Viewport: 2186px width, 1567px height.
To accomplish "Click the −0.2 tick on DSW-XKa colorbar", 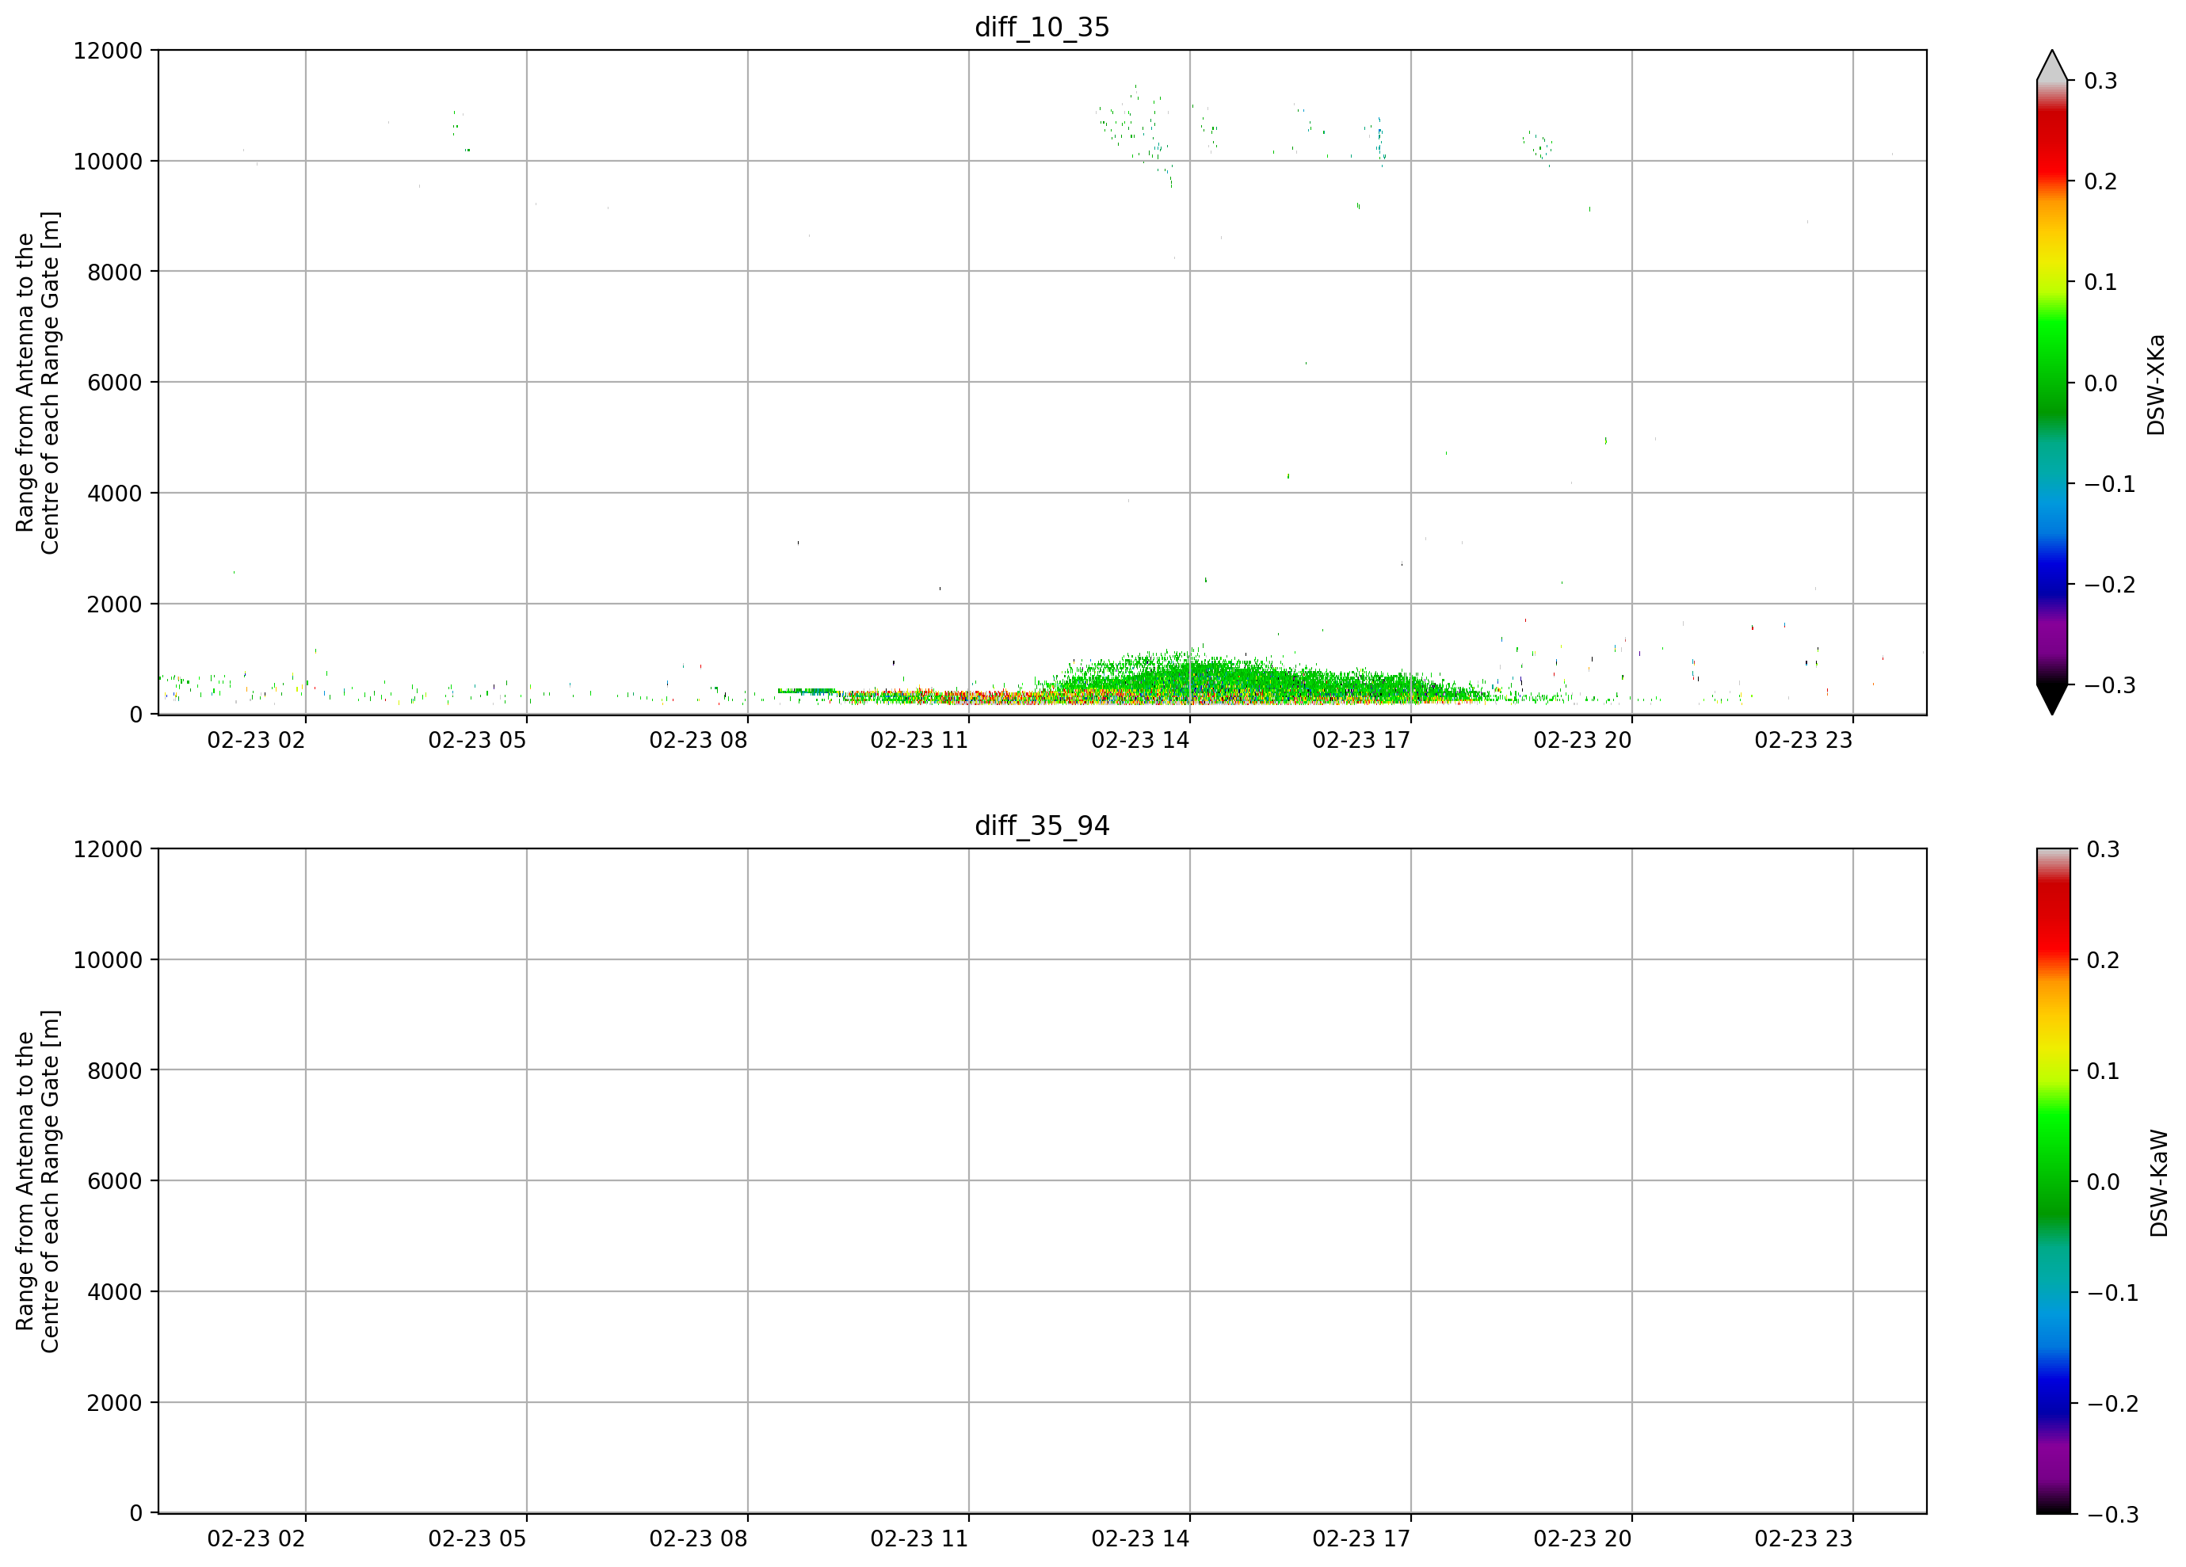I will (x=2110, y=585).
